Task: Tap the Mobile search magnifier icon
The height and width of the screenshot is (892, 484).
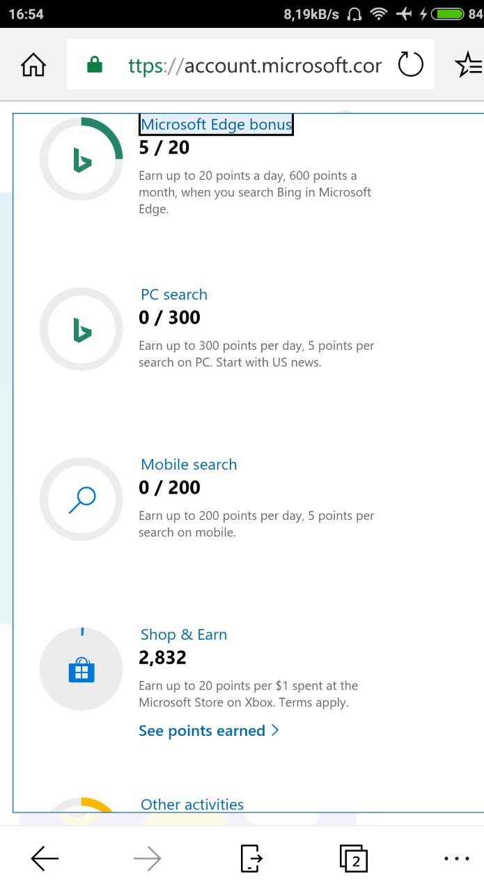Action: (81, 500)
